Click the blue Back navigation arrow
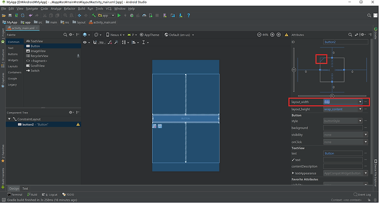The image size is (379, 203). (79, 15)
